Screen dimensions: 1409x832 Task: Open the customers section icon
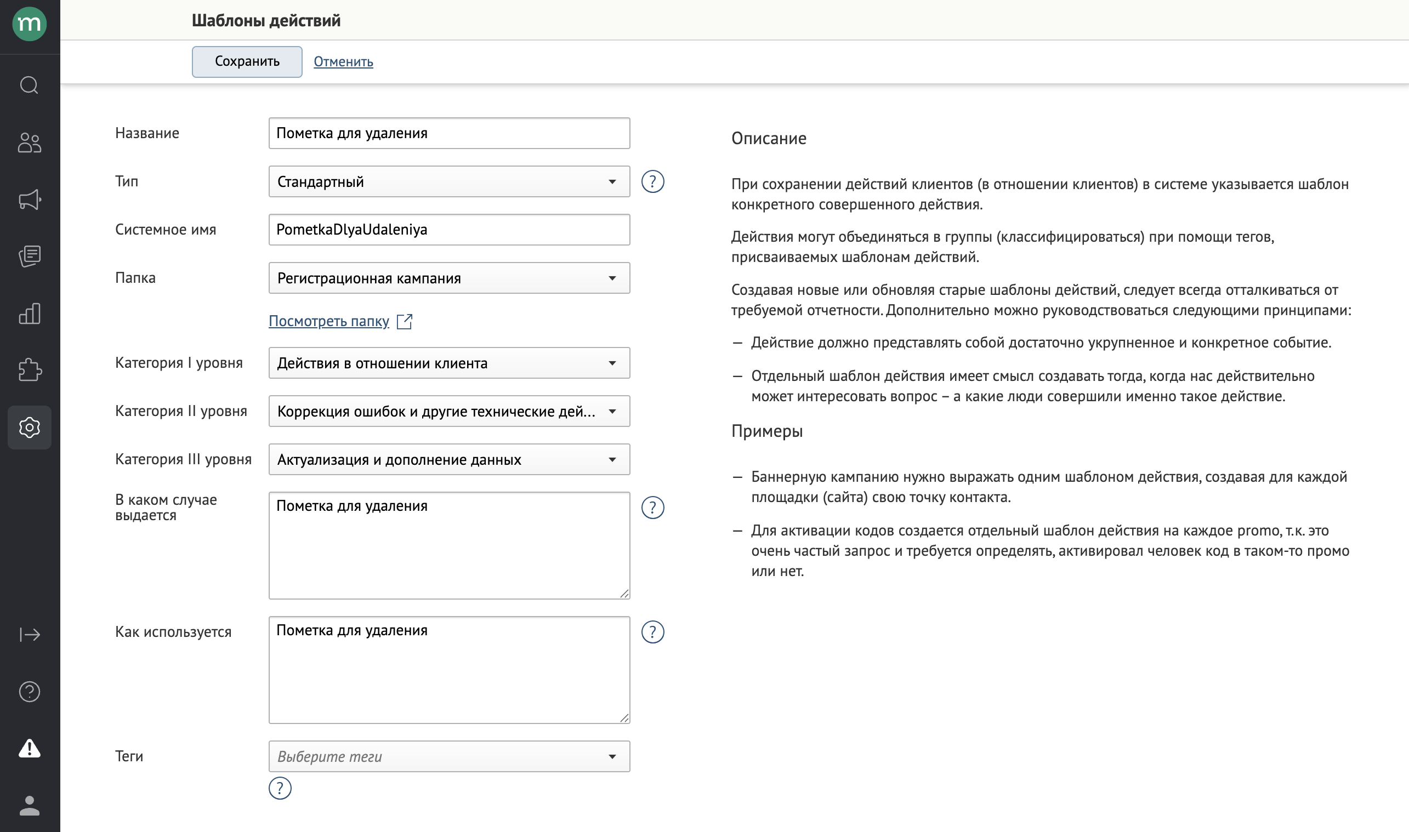click(29, 143)
